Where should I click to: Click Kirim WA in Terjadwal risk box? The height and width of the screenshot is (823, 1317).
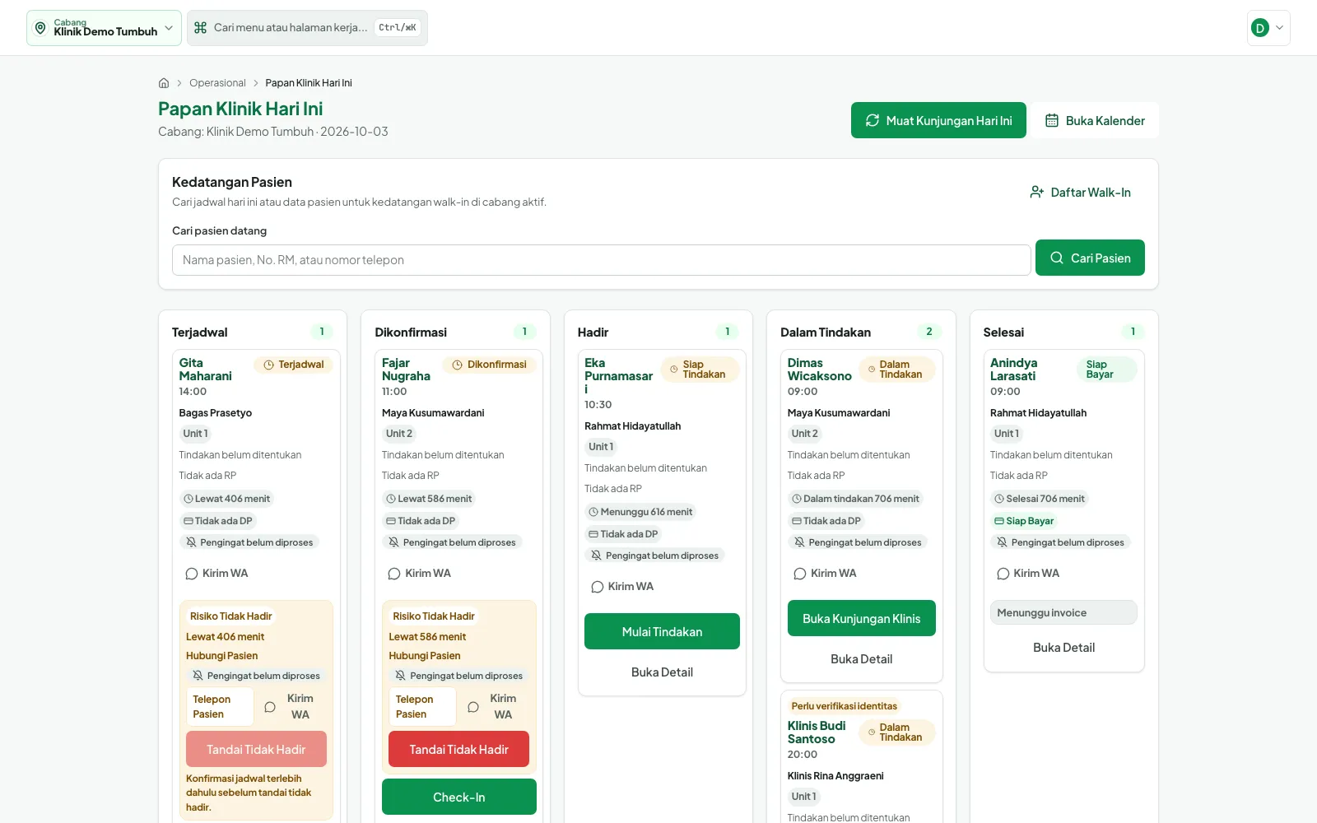[291, 707]
